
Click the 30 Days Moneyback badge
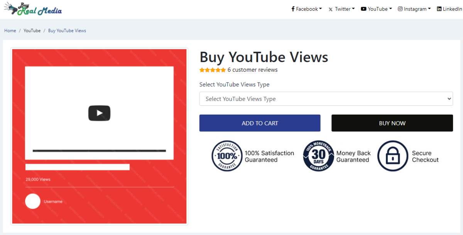point(318,156)
